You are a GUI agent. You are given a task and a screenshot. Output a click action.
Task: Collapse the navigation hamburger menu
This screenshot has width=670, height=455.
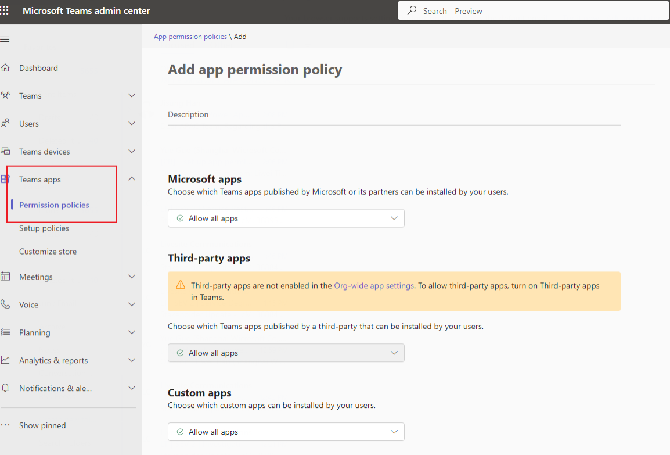click(x=5, y=40)
